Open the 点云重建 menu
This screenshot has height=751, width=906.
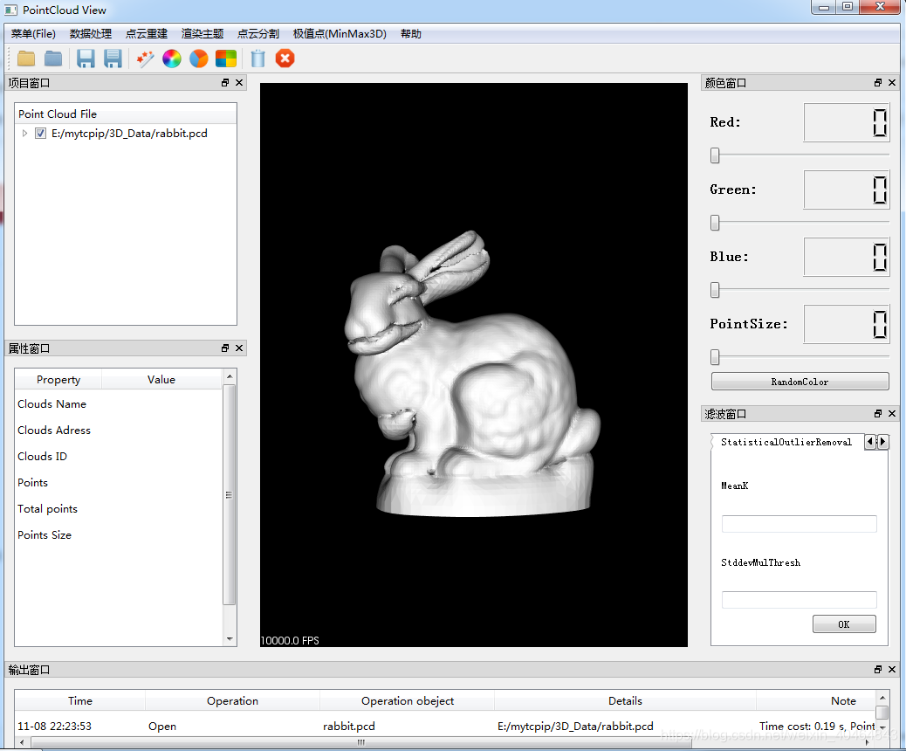tap(147, 33)
